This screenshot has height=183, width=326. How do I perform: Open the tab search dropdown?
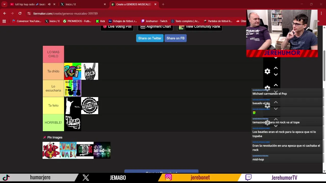tap(4, 4)
